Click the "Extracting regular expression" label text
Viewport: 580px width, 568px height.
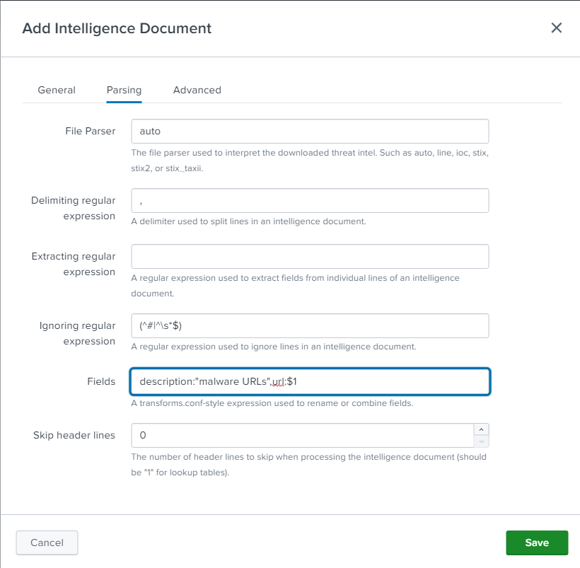coord(74,264)
